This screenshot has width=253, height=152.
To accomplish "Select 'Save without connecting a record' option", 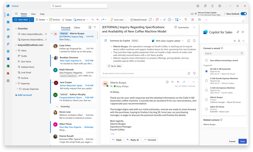I will 206,60.
